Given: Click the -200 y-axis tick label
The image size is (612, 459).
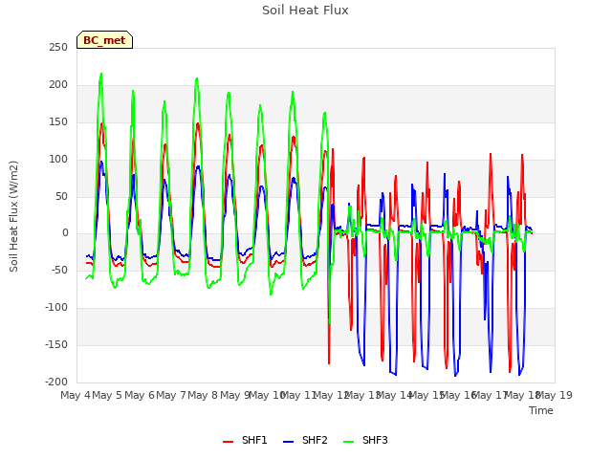Looking at the screenshot, I should (x=56, y=382).
